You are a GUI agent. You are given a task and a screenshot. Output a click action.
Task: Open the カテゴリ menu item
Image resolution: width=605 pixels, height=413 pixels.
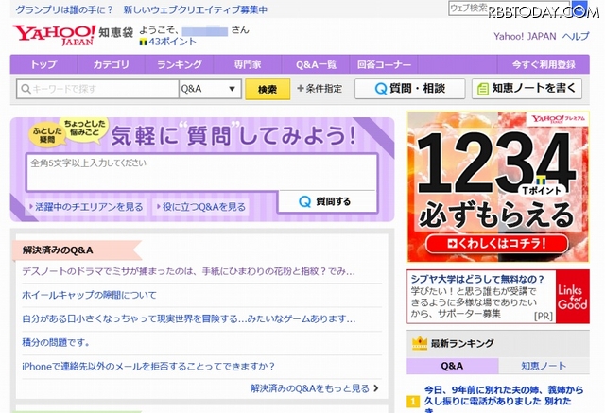112,64
